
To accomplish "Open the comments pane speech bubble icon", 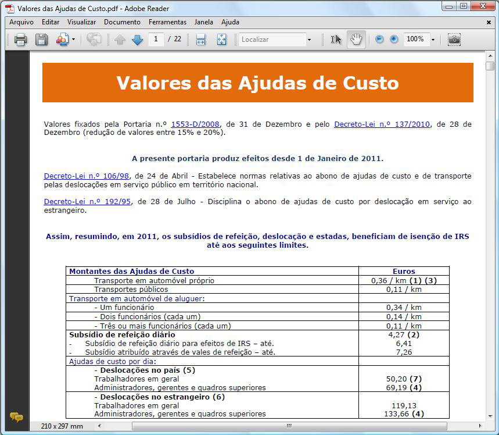I will (x=17, y=416).
